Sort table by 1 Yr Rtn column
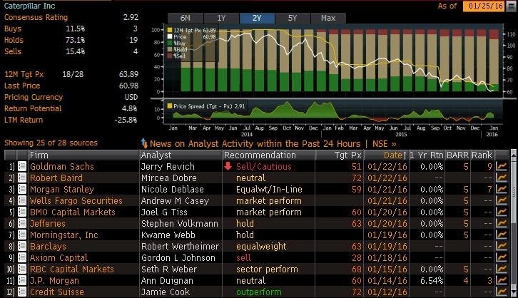Viewport: 518px width, 298px height. pyautogui.click(x=427, y=155)
